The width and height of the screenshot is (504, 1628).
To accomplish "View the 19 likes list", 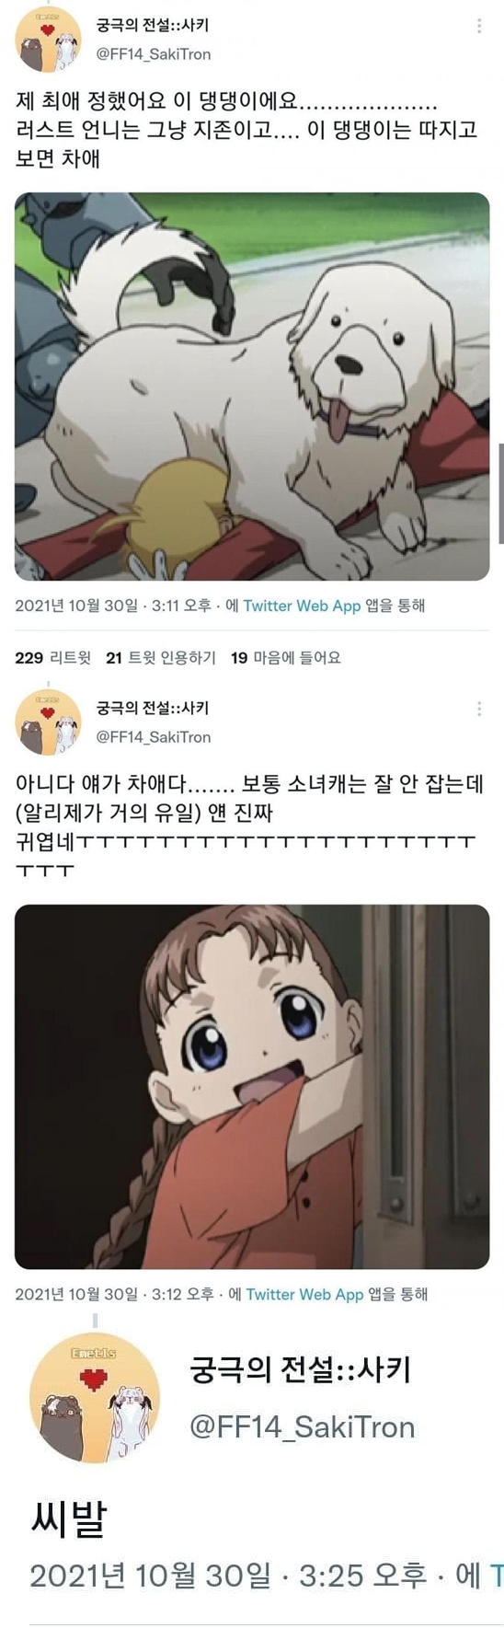I will coord(285,657).
